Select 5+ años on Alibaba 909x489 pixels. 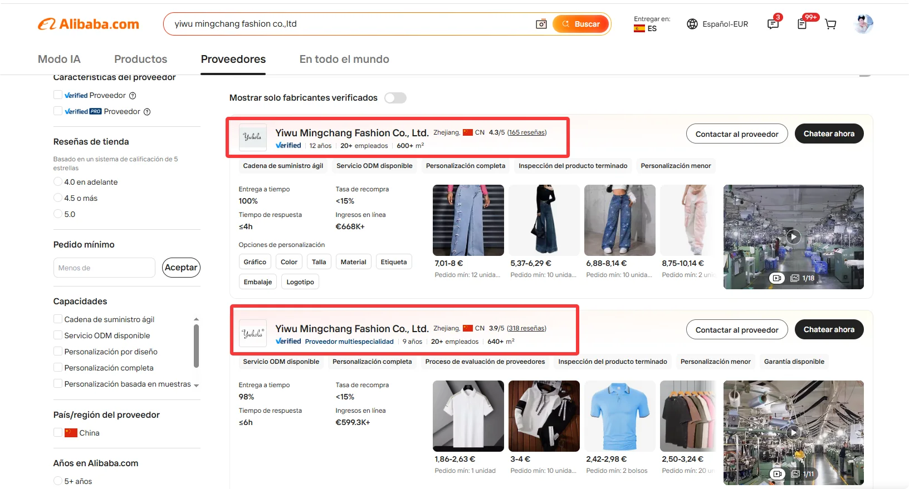click(x=58, y=481)
